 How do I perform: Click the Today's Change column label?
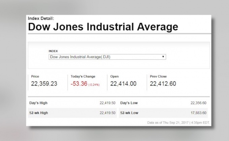click(83, 77)
